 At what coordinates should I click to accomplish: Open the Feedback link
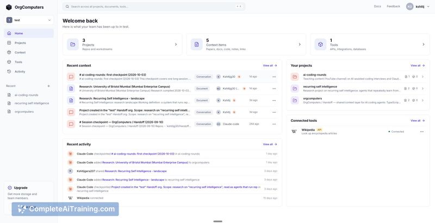[393, 6]
